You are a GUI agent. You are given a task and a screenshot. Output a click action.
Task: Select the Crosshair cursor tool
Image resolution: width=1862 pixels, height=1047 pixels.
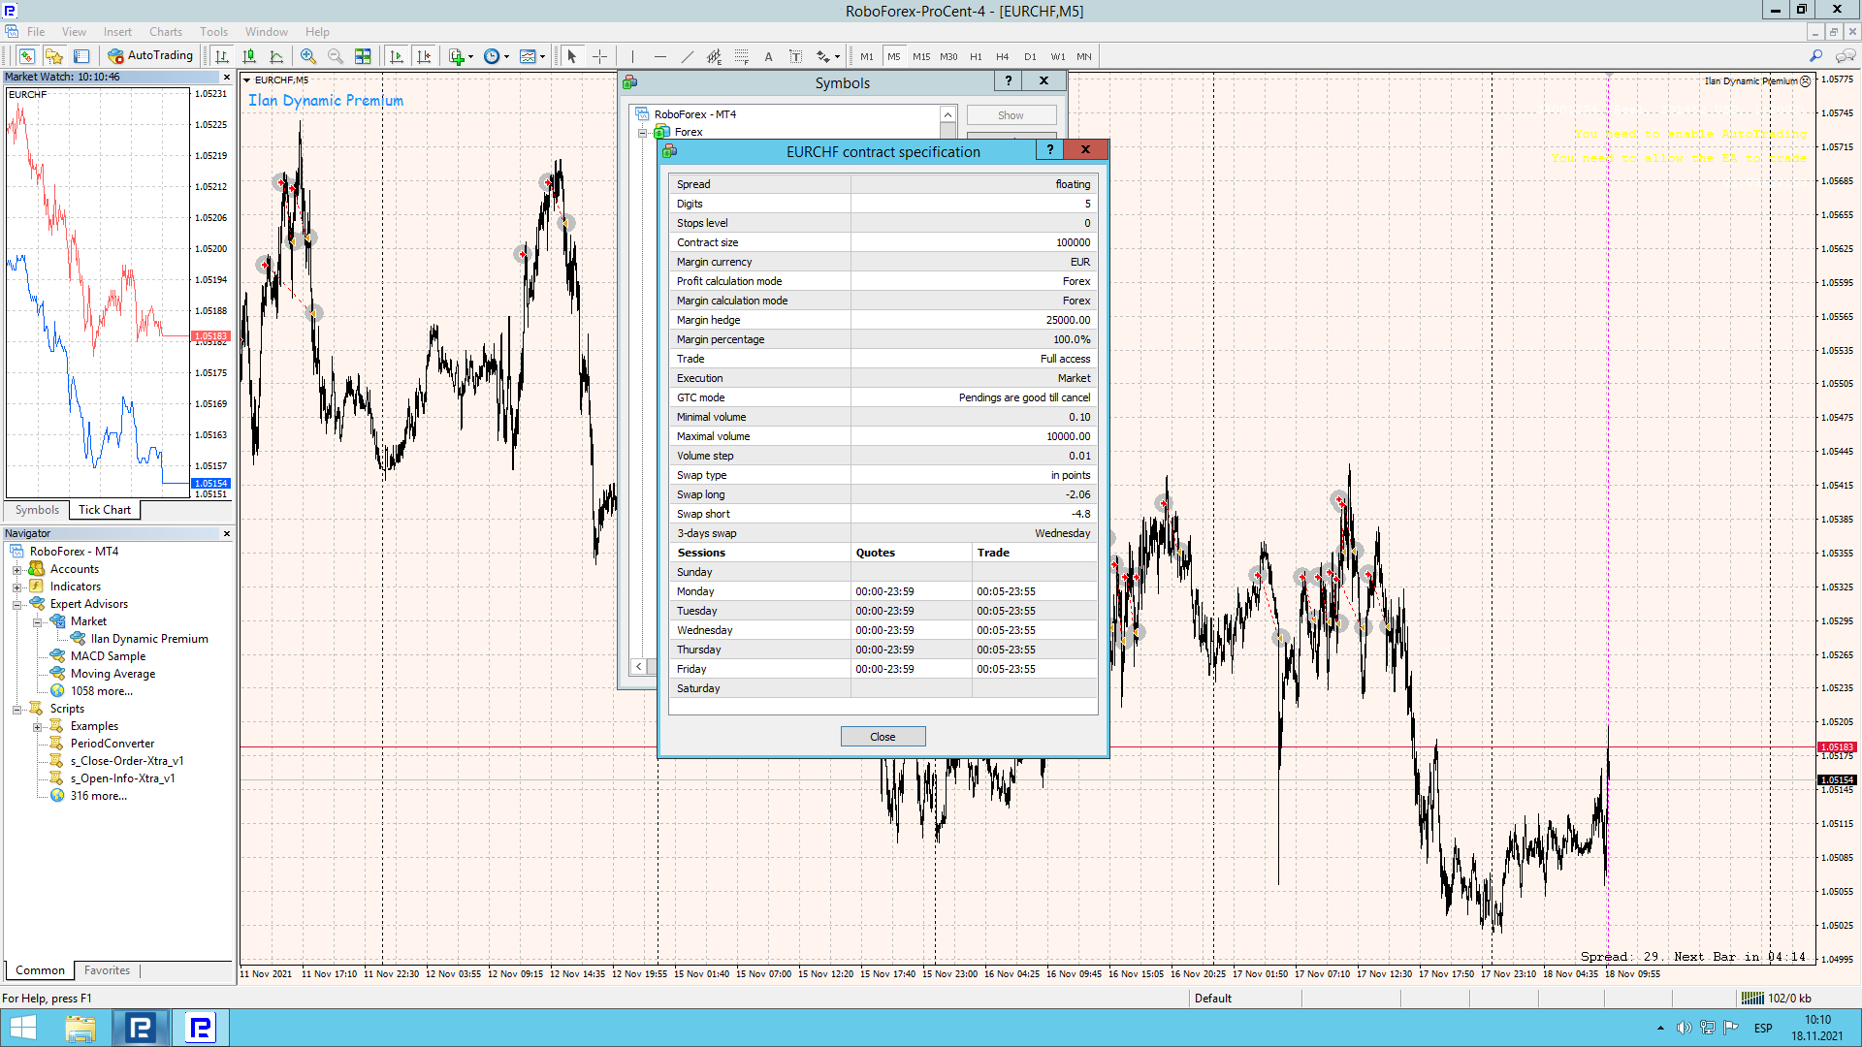pos(599,56)
